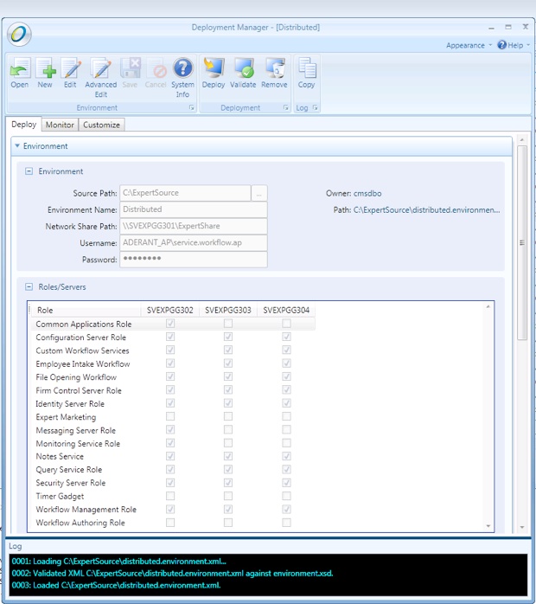
Task: Toggle Expert Marketing checkbox for SVEXPGG303
Action: [228, 417]
